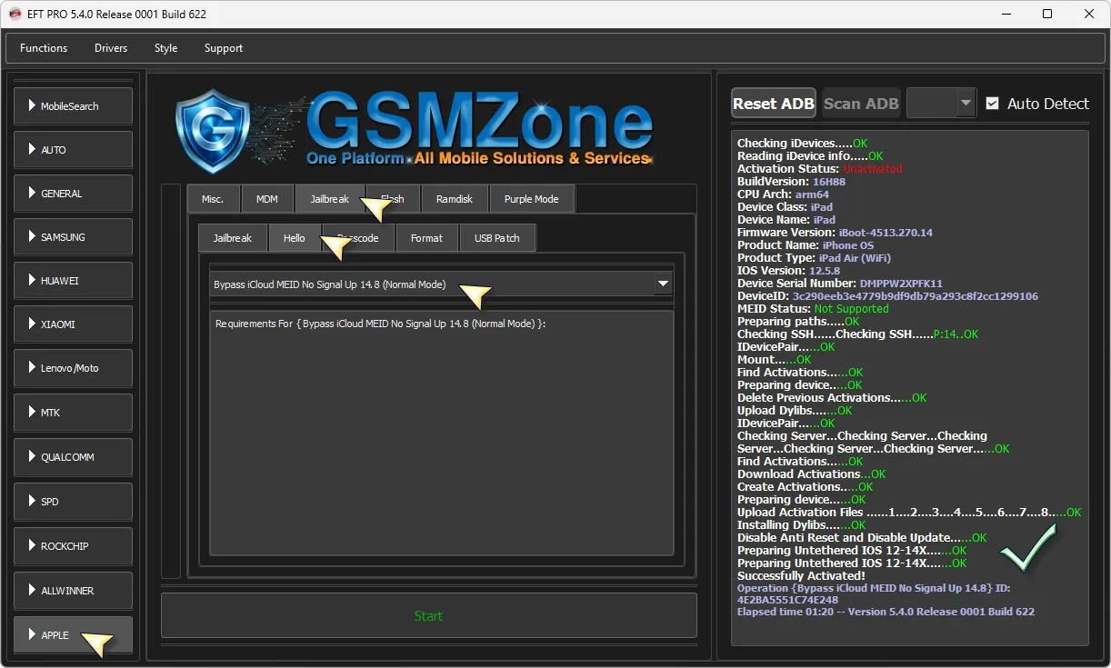Open the USB Patch sub-tab
Screen dimensions: 1111x668
click(496, 238)
